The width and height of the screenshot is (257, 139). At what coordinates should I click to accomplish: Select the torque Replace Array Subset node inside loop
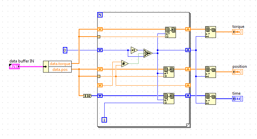(171, 32)
